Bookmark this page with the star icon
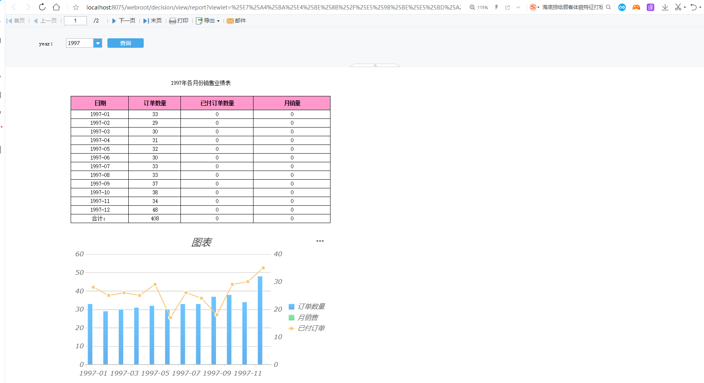The height and width of the screenshot is (383, 704). pyautogui.click(x=76, y=7)
